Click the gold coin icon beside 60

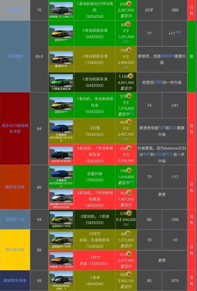tap(128, 24)
